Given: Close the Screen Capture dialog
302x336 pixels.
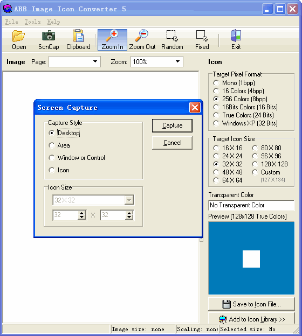Looking at the screenshot, I should tap(195, 107).
